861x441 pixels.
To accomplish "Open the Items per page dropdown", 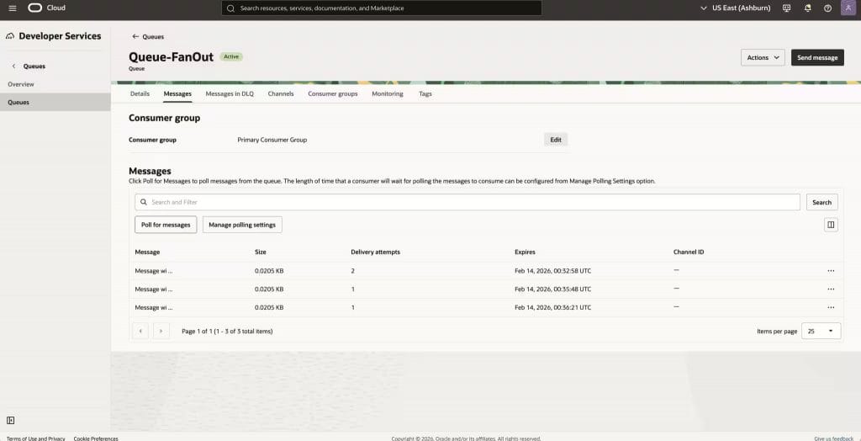I will pyautogui.click(x=821, y=331).
